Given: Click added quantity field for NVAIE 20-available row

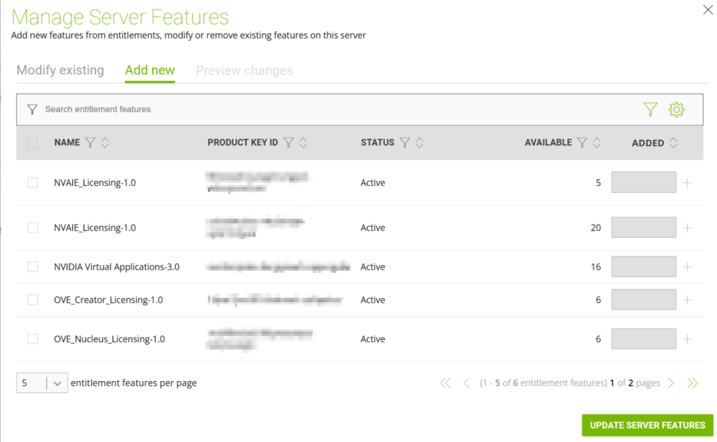Looking at the screenshot, I should click(644, 227).
